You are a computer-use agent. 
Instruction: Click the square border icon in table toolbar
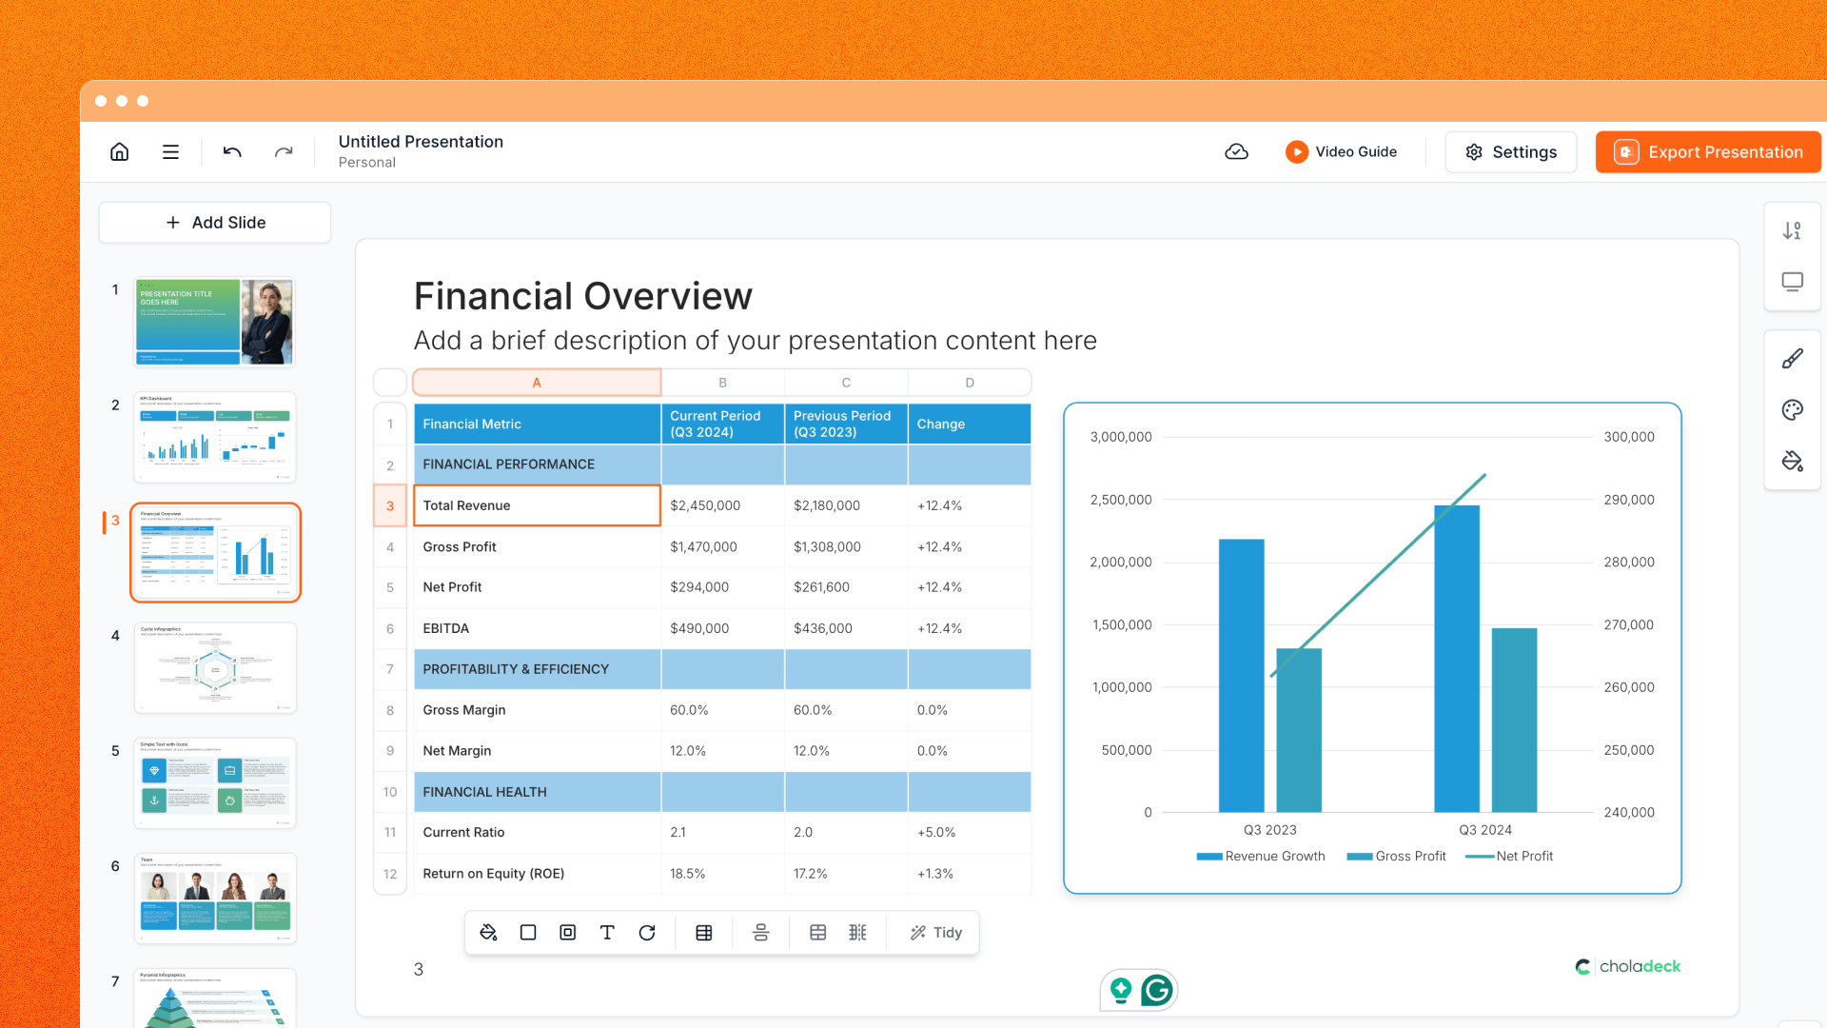point(528,933)
